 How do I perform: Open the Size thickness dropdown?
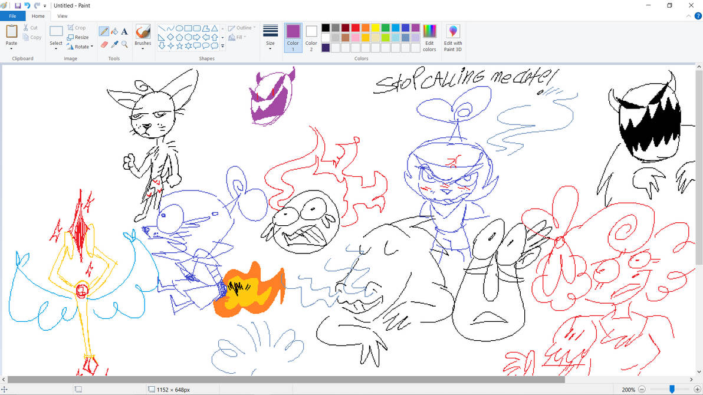(270, 38)
